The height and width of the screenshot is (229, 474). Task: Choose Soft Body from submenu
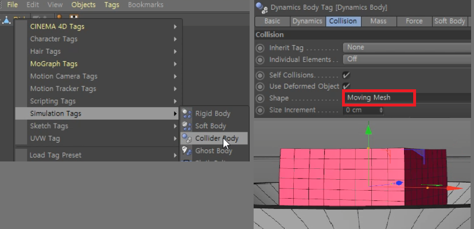point(214,126)
